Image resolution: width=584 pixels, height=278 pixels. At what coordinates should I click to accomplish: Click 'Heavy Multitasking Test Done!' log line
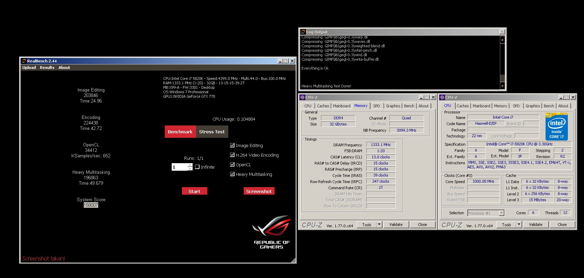click(x=326, y=86)
